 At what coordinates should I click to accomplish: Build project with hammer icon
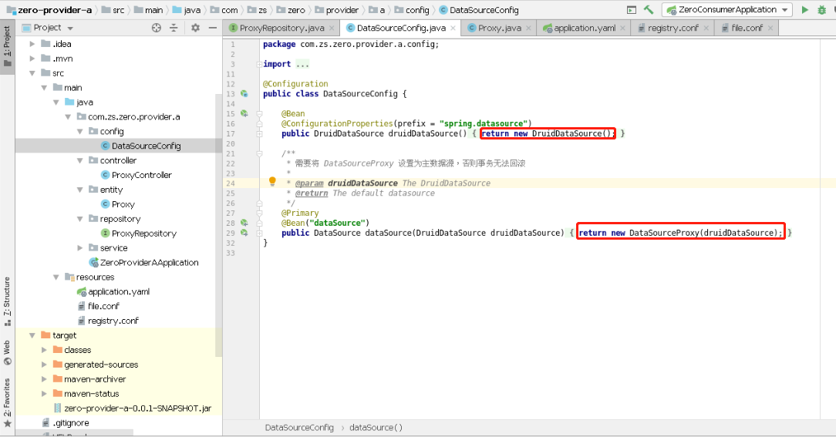[649, 9]
